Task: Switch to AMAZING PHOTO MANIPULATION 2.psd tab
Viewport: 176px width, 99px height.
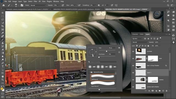Action: coord(77,9)
